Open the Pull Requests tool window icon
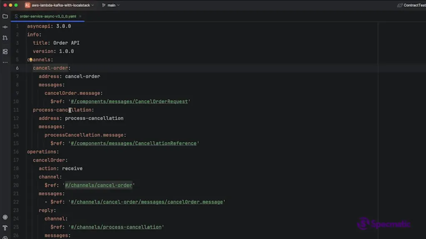This screenshot has width=426, height=239. click(x=5, y=38)
